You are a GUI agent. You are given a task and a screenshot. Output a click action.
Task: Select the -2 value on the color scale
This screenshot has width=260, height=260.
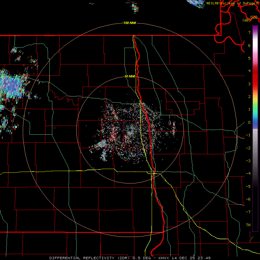click(248, 148)
